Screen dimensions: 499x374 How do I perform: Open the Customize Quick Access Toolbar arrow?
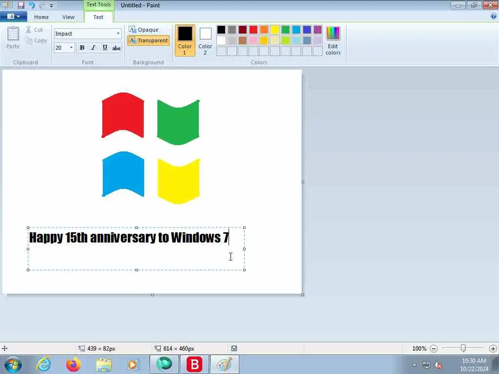pyautogui.click(x=52, y=5)
